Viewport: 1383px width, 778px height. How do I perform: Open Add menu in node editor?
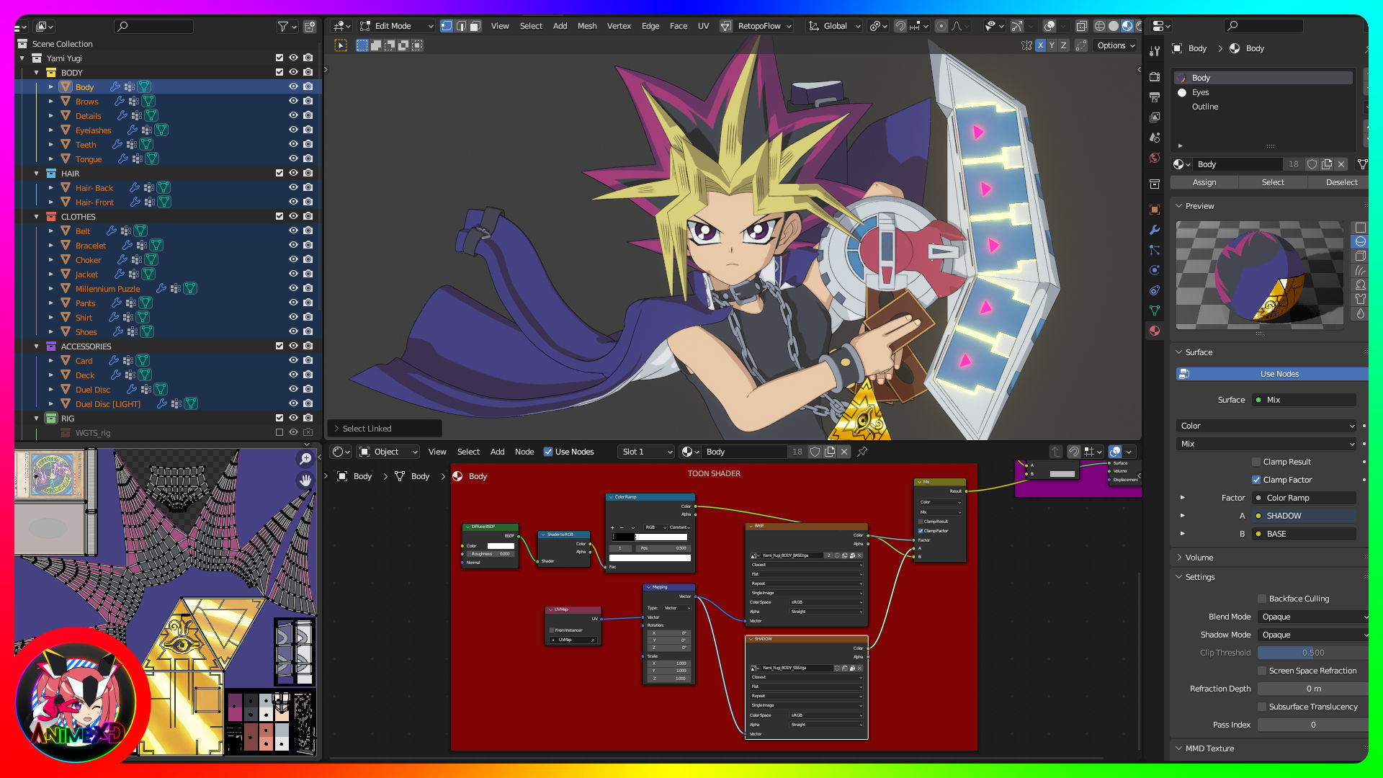(497, 452)
